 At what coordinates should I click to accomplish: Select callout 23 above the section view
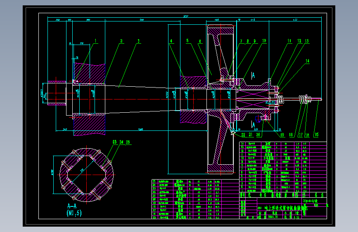pyautogui.click(x=115, y=142)
